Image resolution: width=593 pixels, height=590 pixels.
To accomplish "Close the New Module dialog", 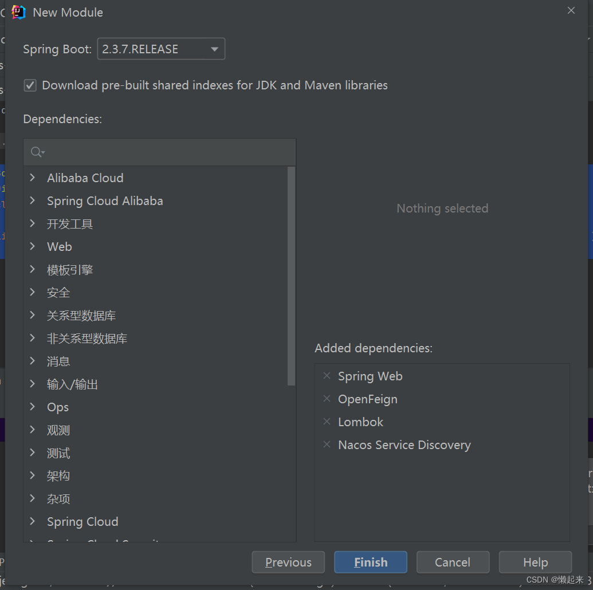I will point(571,10).
